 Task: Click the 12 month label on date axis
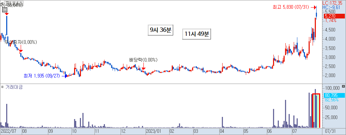[123, 131]
